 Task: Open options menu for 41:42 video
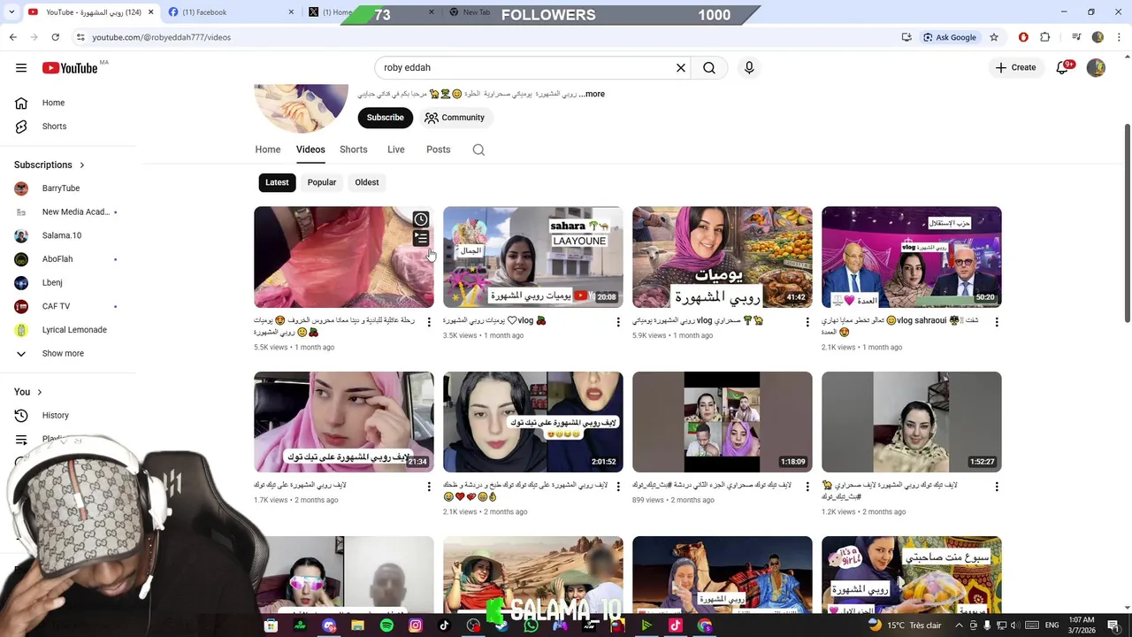[x=807, y=322]
